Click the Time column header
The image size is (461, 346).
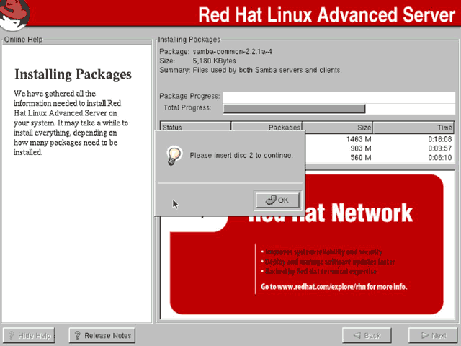point(413,128)
